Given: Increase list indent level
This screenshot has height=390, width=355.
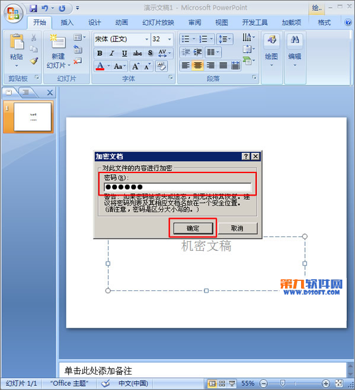Looking at the screenshot, I should [x=197, y=52].
